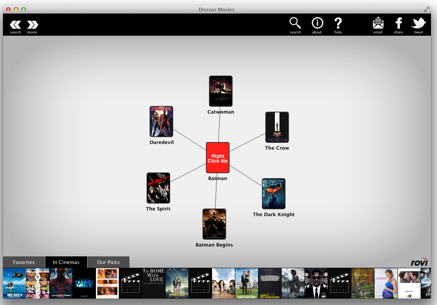Click the Rovi logo link
The height and width of the screenshot is (305, 437).
click(x=419, y=262)
